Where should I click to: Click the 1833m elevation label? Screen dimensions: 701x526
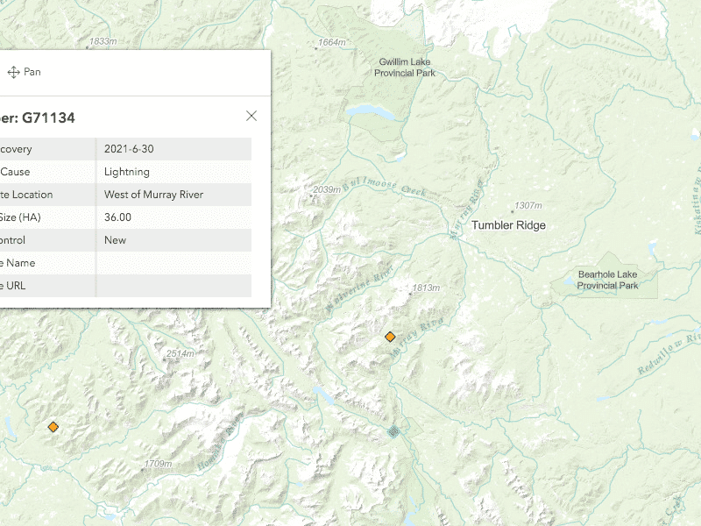click(102, 42)
